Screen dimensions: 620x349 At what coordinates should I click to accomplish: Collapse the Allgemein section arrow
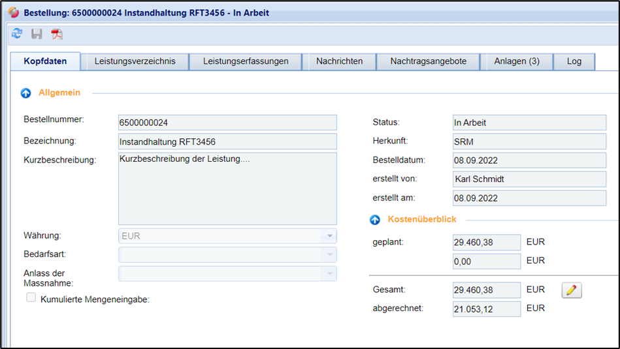pyautogui.click(x=26, y=93)
